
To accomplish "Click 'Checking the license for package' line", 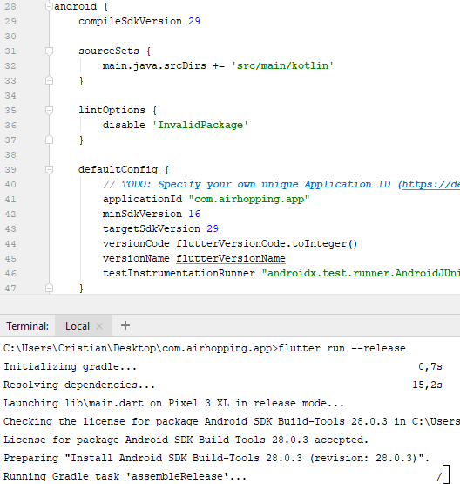I will point(232,421).
